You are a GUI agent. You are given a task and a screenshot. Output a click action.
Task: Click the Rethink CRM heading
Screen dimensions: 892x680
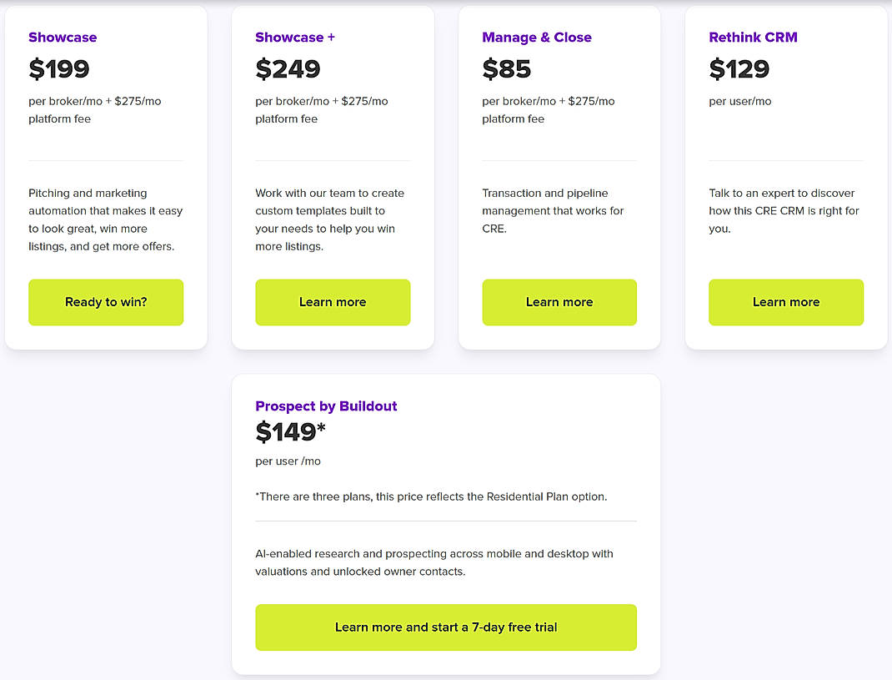753,38
